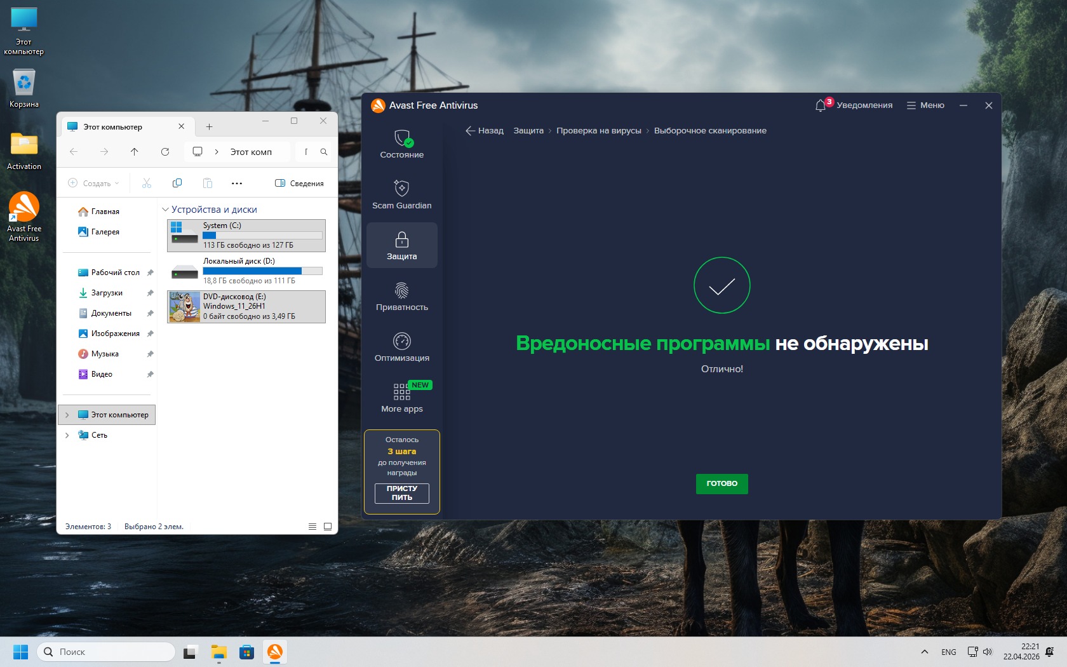Viewport: 1067px width, 667px height.
Task: Collapse the Устройства и диски group
Action: point(166,210)
